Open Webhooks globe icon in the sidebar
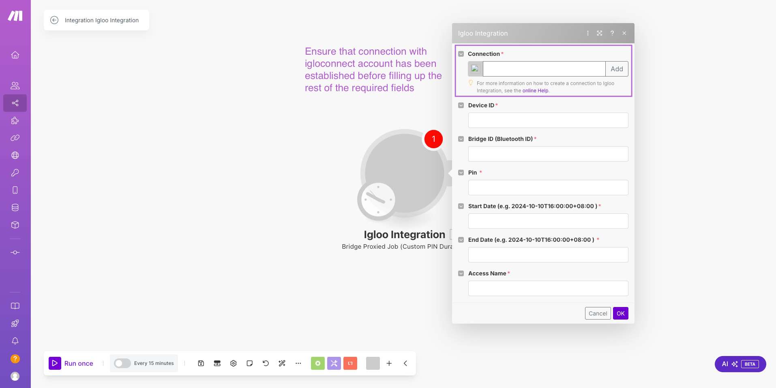 tap(15, 155)
